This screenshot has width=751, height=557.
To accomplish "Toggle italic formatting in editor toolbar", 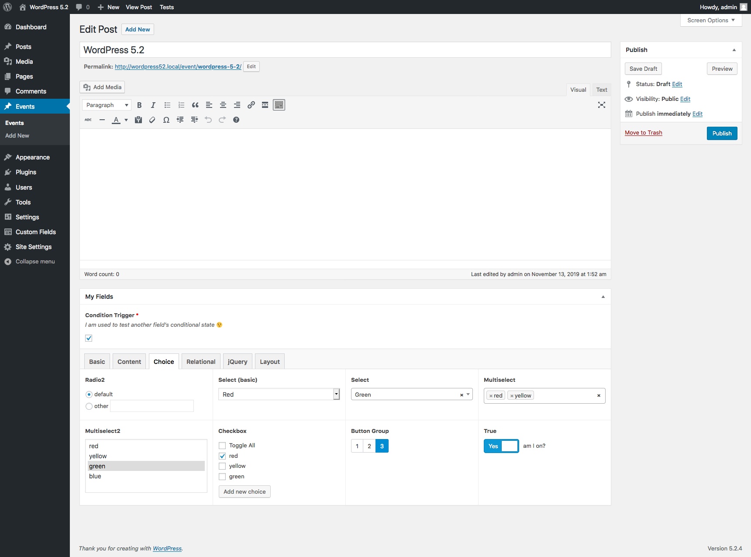I will pos(153,105).
